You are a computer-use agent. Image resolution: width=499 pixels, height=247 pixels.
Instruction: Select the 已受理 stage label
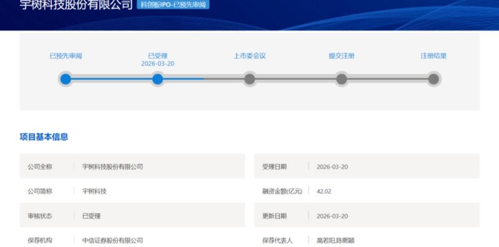point(158,56)
